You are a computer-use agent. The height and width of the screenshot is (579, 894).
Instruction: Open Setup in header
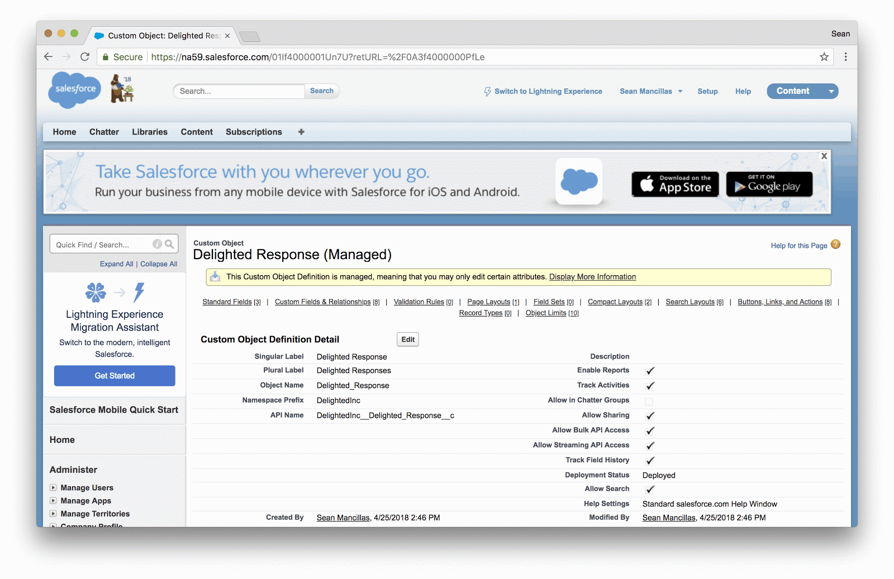pyautogui.click(x=707, y=92)
